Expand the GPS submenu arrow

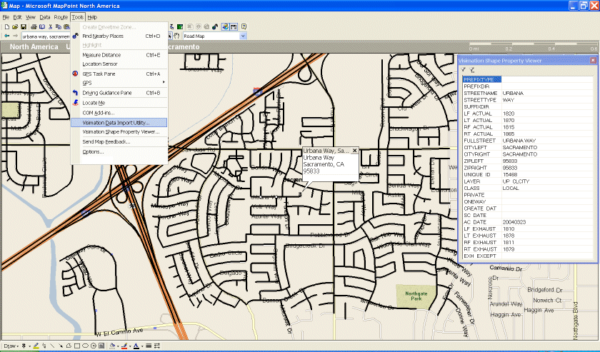[x=164, y=82]
